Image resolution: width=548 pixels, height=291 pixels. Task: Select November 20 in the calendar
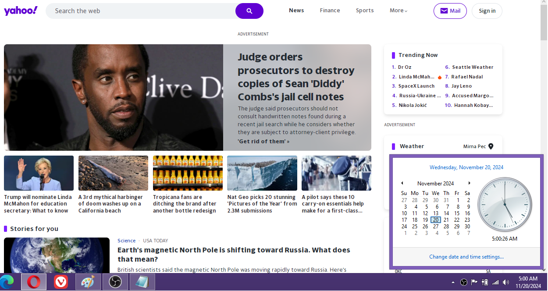pos(435,220)
